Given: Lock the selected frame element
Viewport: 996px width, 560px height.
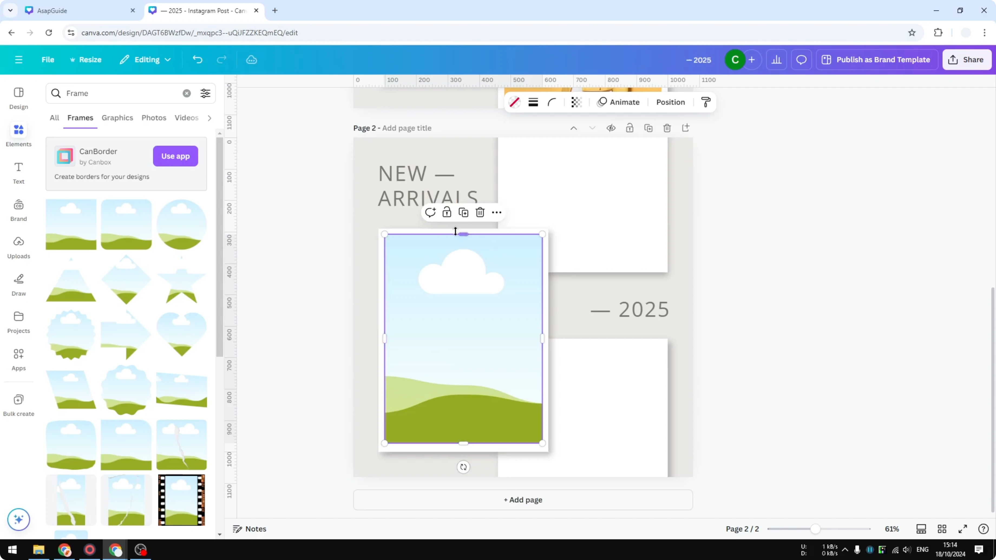Looking at the screenshot, I should click(447, 212).
